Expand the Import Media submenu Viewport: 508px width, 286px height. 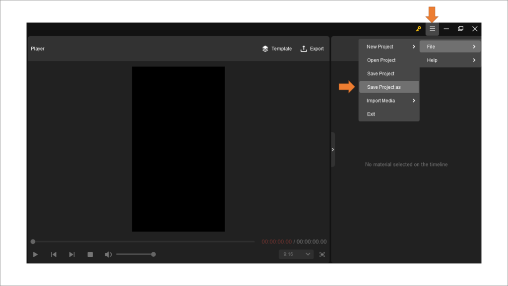pos(380,101)
